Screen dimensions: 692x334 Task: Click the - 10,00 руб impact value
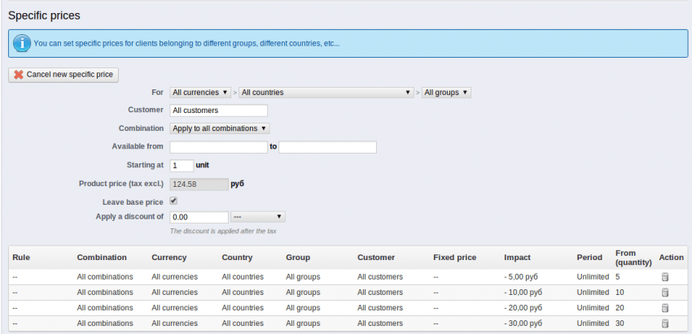click(x=523, y=293)
